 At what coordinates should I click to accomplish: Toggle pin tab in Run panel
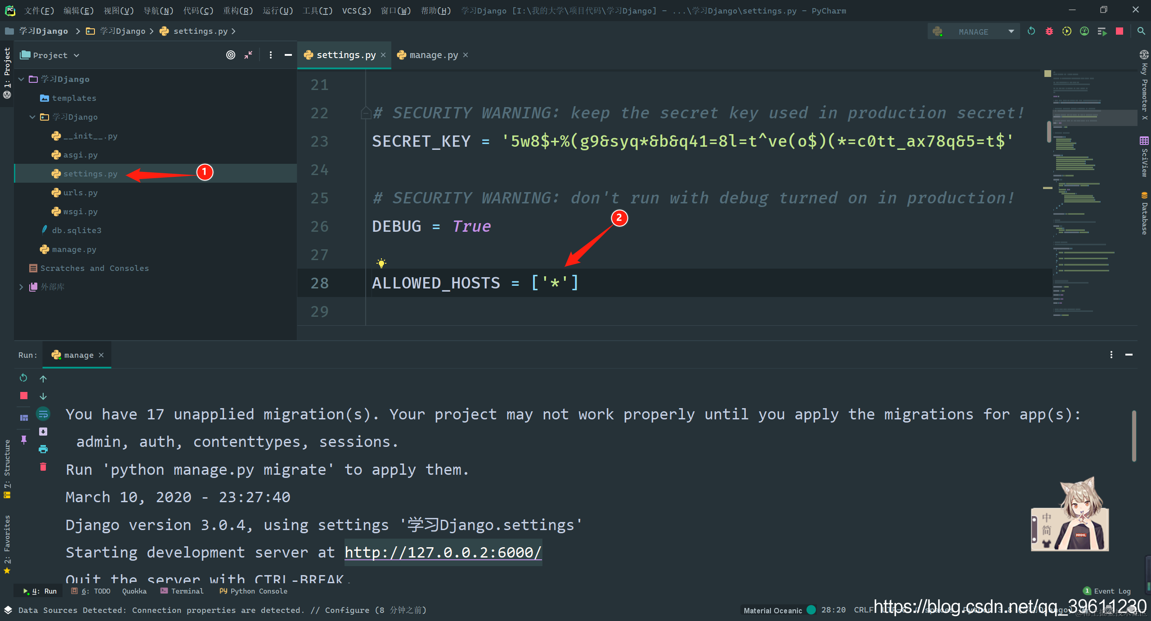(x=24, y=440)
